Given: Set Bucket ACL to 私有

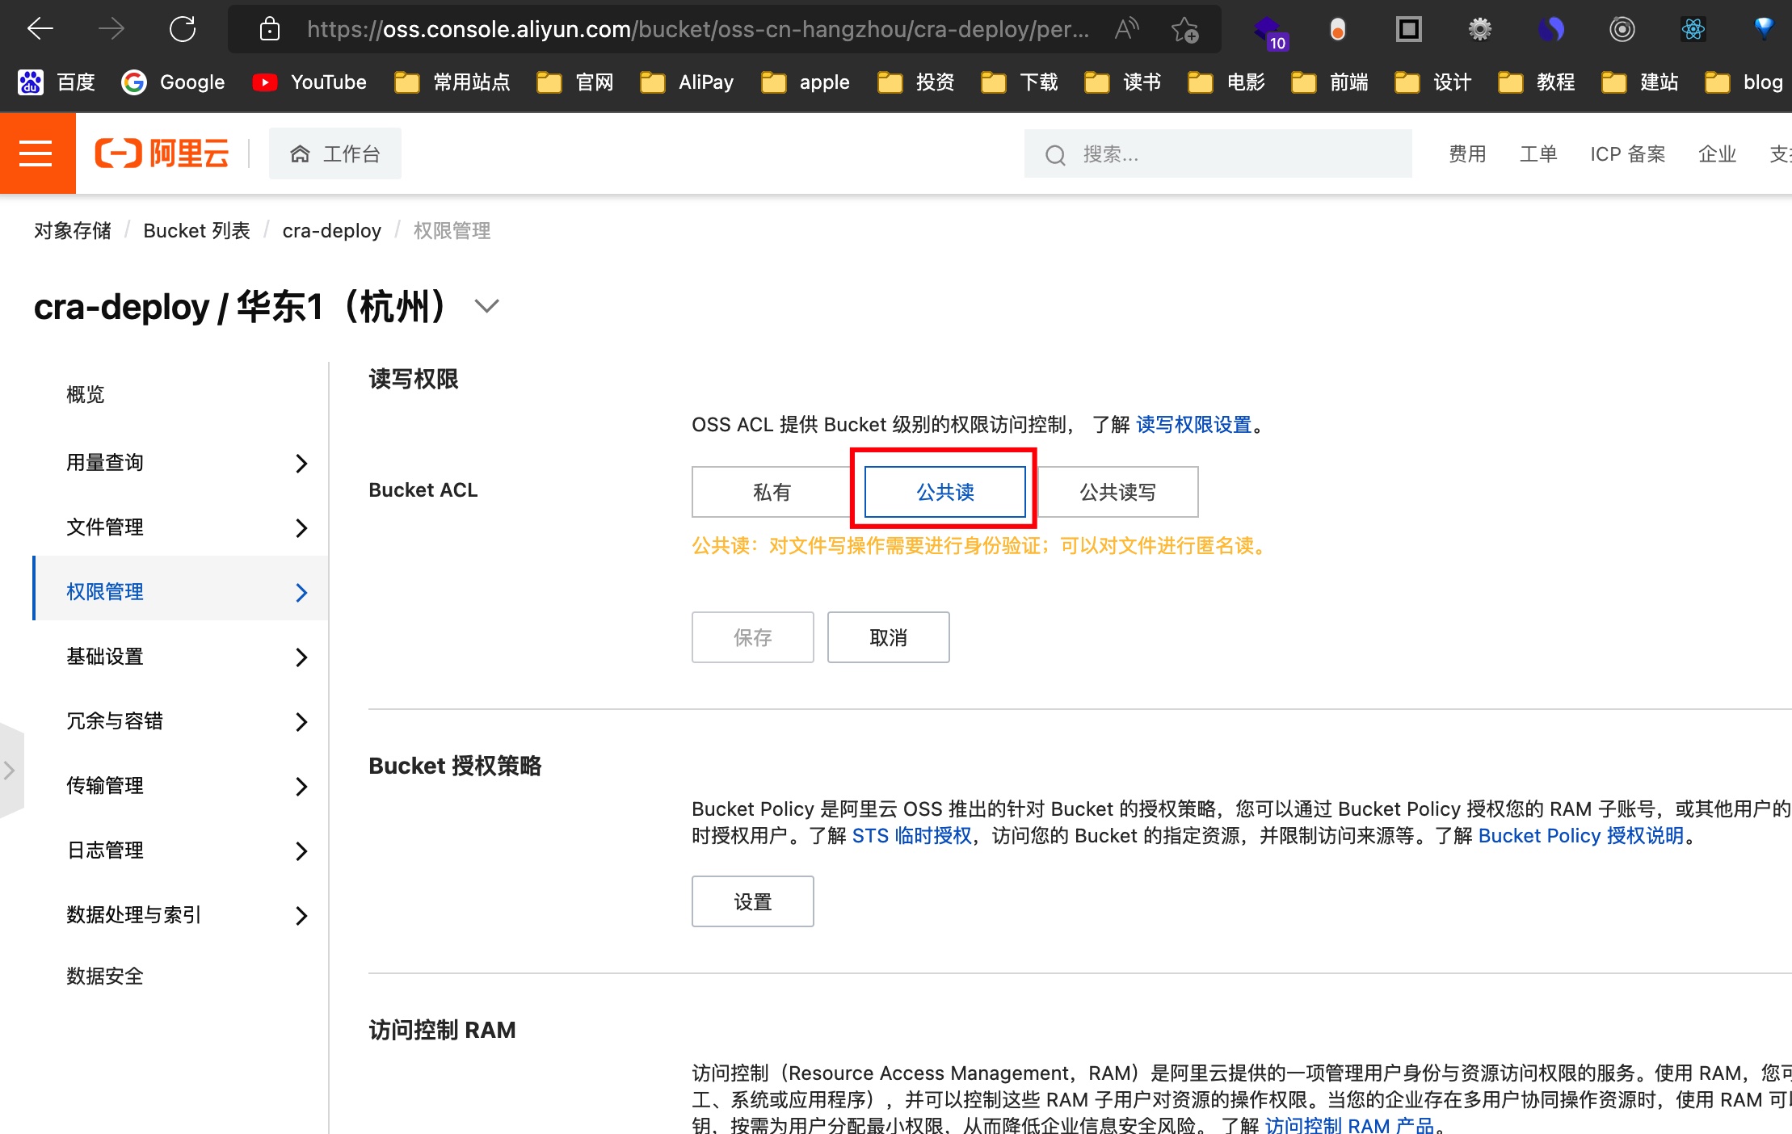Looking at the screenshot, I should coord(772,492).
